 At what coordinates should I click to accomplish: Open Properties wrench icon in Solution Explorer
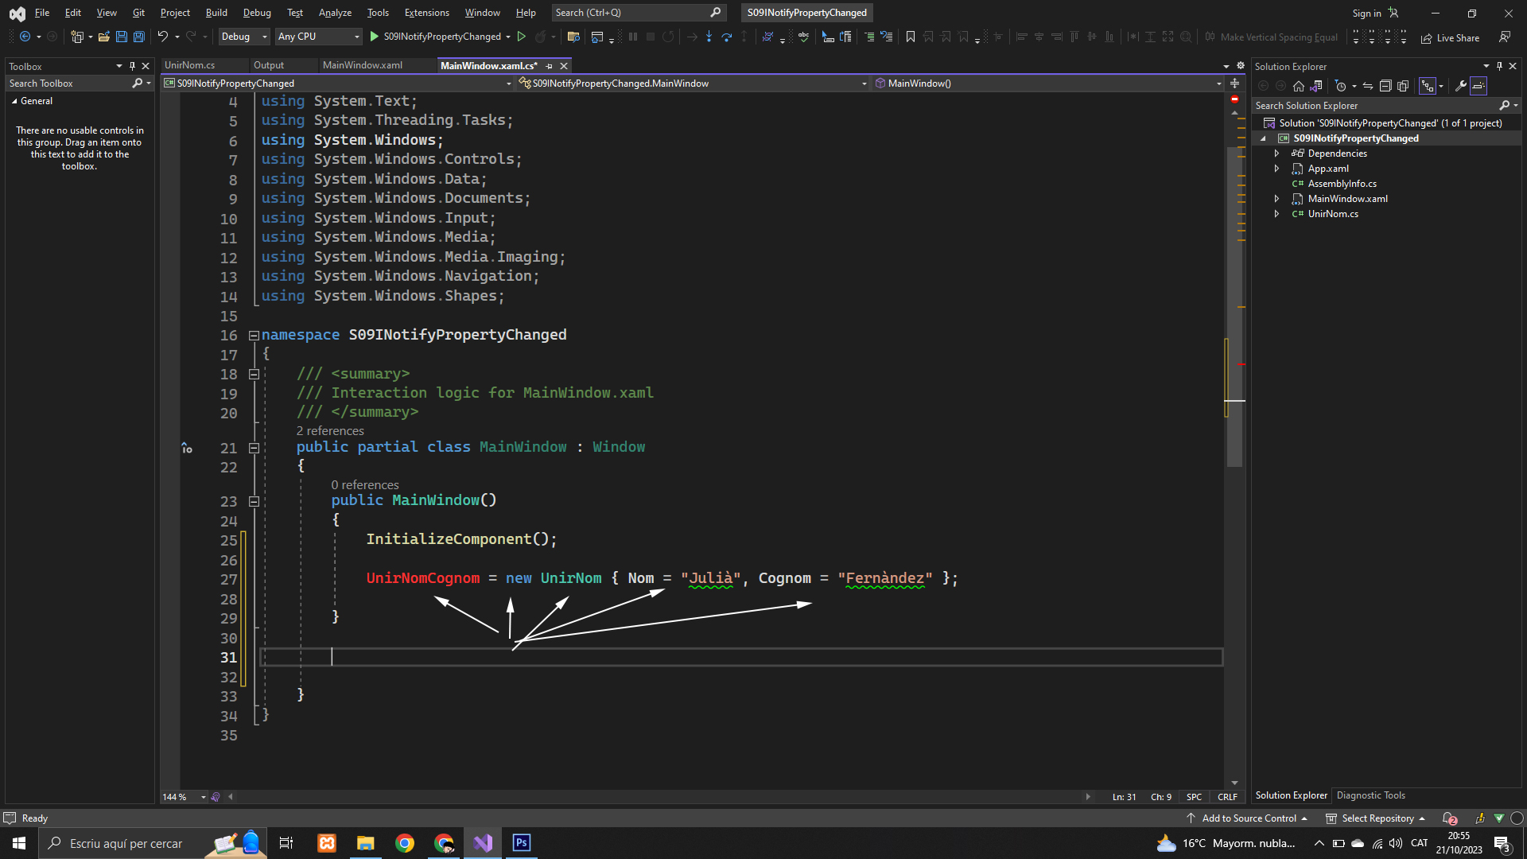(1460, 86)
